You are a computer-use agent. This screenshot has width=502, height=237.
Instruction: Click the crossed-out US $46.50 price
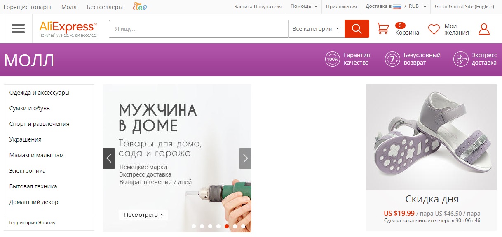pyautogui.click(x=458, y=214)
